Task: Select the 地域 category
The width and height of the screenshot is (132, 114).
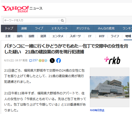Action: pyautogui.click(x=128, y=36)
